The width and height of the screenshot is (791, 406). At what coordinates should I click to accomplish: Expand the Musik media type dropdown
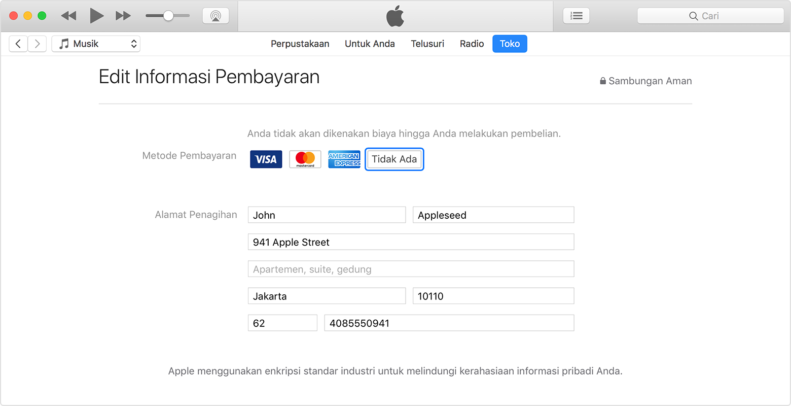(x=96, y=44)
